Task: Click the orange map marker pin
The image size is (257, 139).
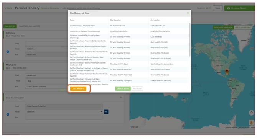Action: tap(227, 71)
